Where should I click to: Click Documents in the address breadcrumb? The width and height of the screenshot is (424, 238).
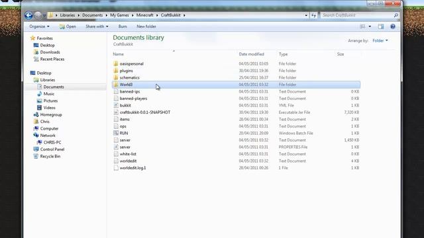[93, 15]
